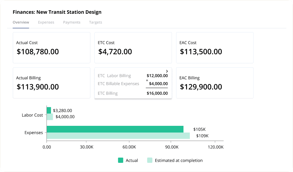Image resolution: width=293 pixels, height=172 pixels.
Task: Open the Payments tab
Action: [71, 22]
